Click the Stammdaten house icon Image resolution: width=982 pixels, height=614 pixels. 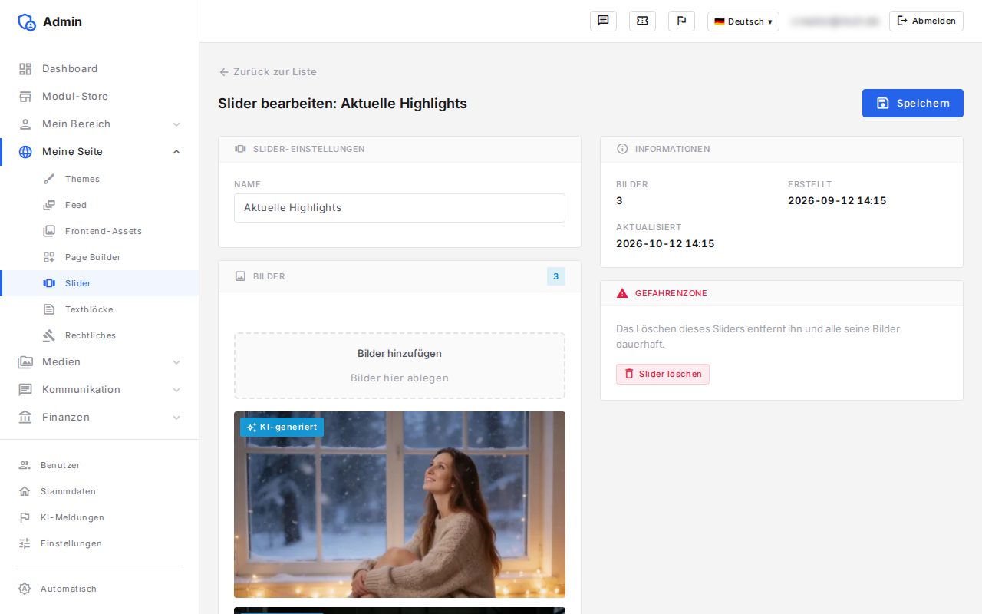click(x=25, y=491)
